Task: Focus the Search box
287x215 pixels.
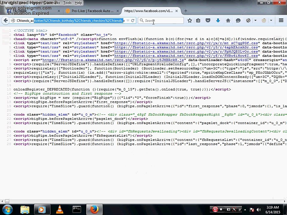Action: (x=161, y=21)
